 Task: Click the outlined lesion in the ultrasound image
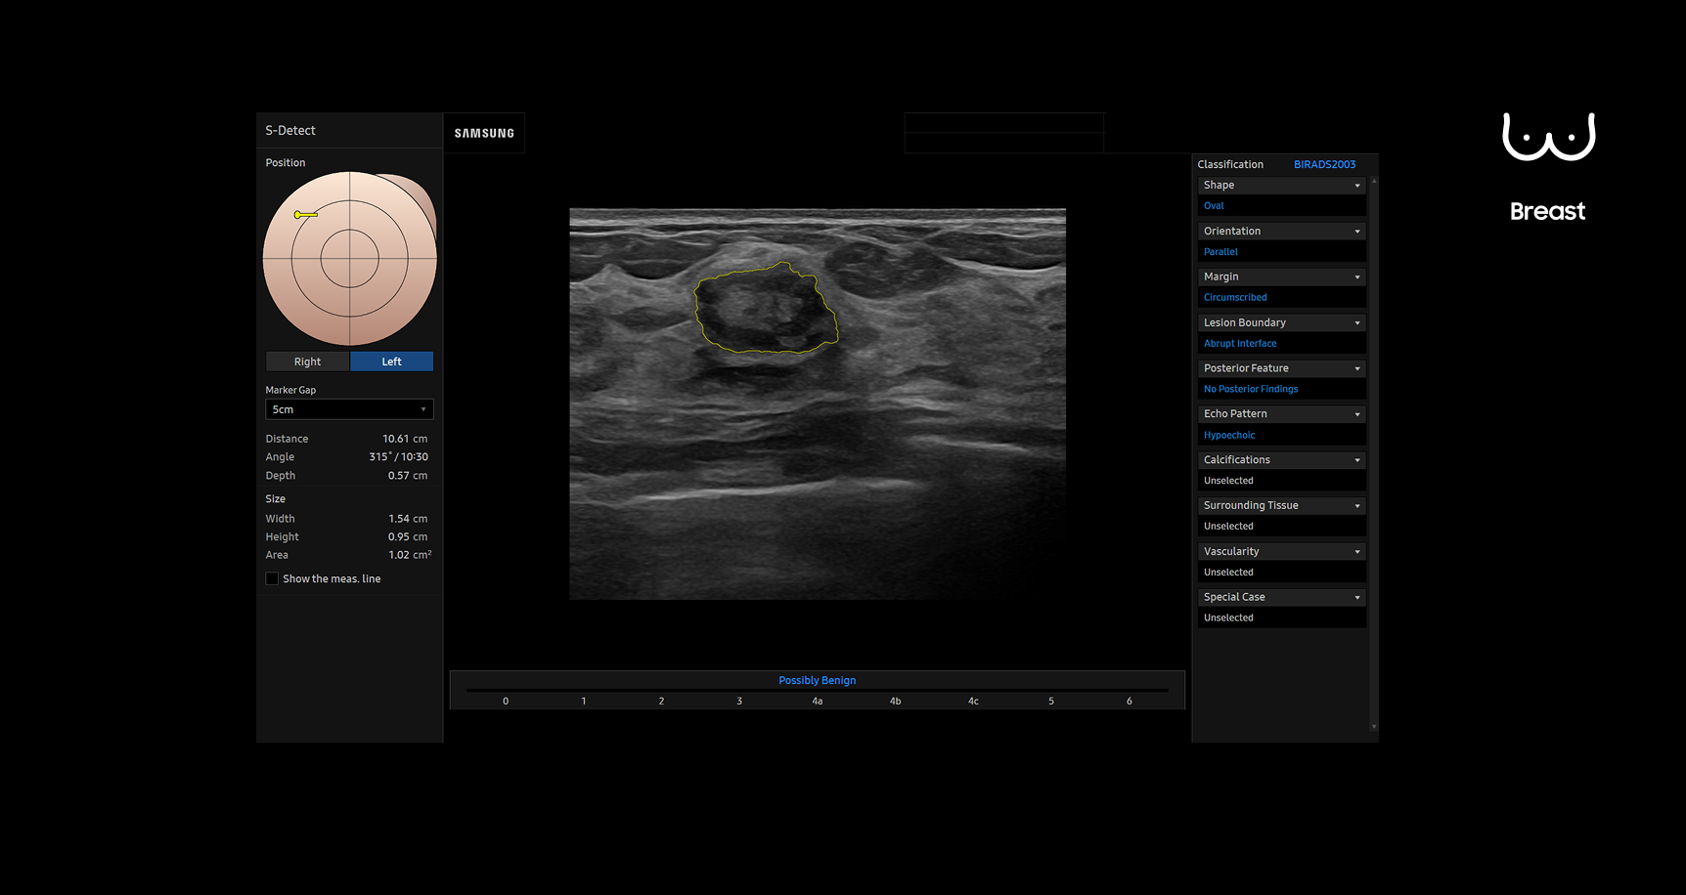pos(765,311)
